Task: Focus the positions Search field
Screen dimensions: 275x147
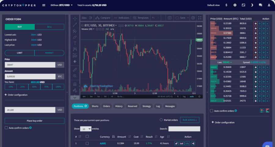Action: coord(184,129)
